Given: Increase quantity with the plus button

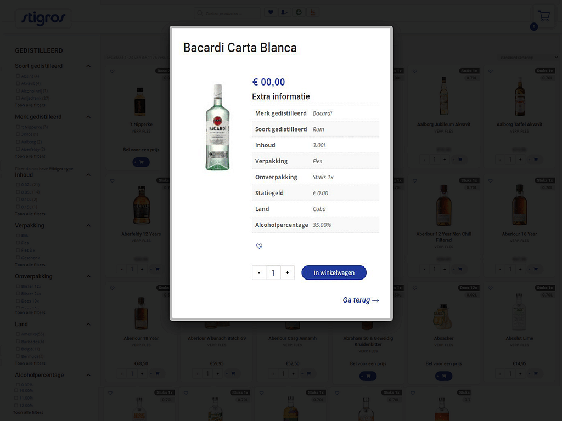Looking at the screenshot, I should click(287, 272).
